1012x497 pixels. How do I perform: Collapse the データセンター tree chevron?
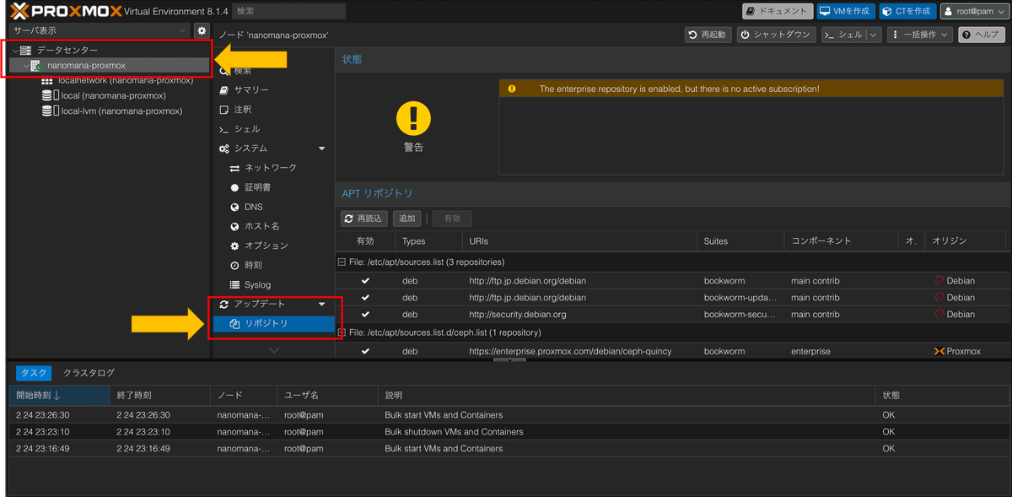(15, 51)
